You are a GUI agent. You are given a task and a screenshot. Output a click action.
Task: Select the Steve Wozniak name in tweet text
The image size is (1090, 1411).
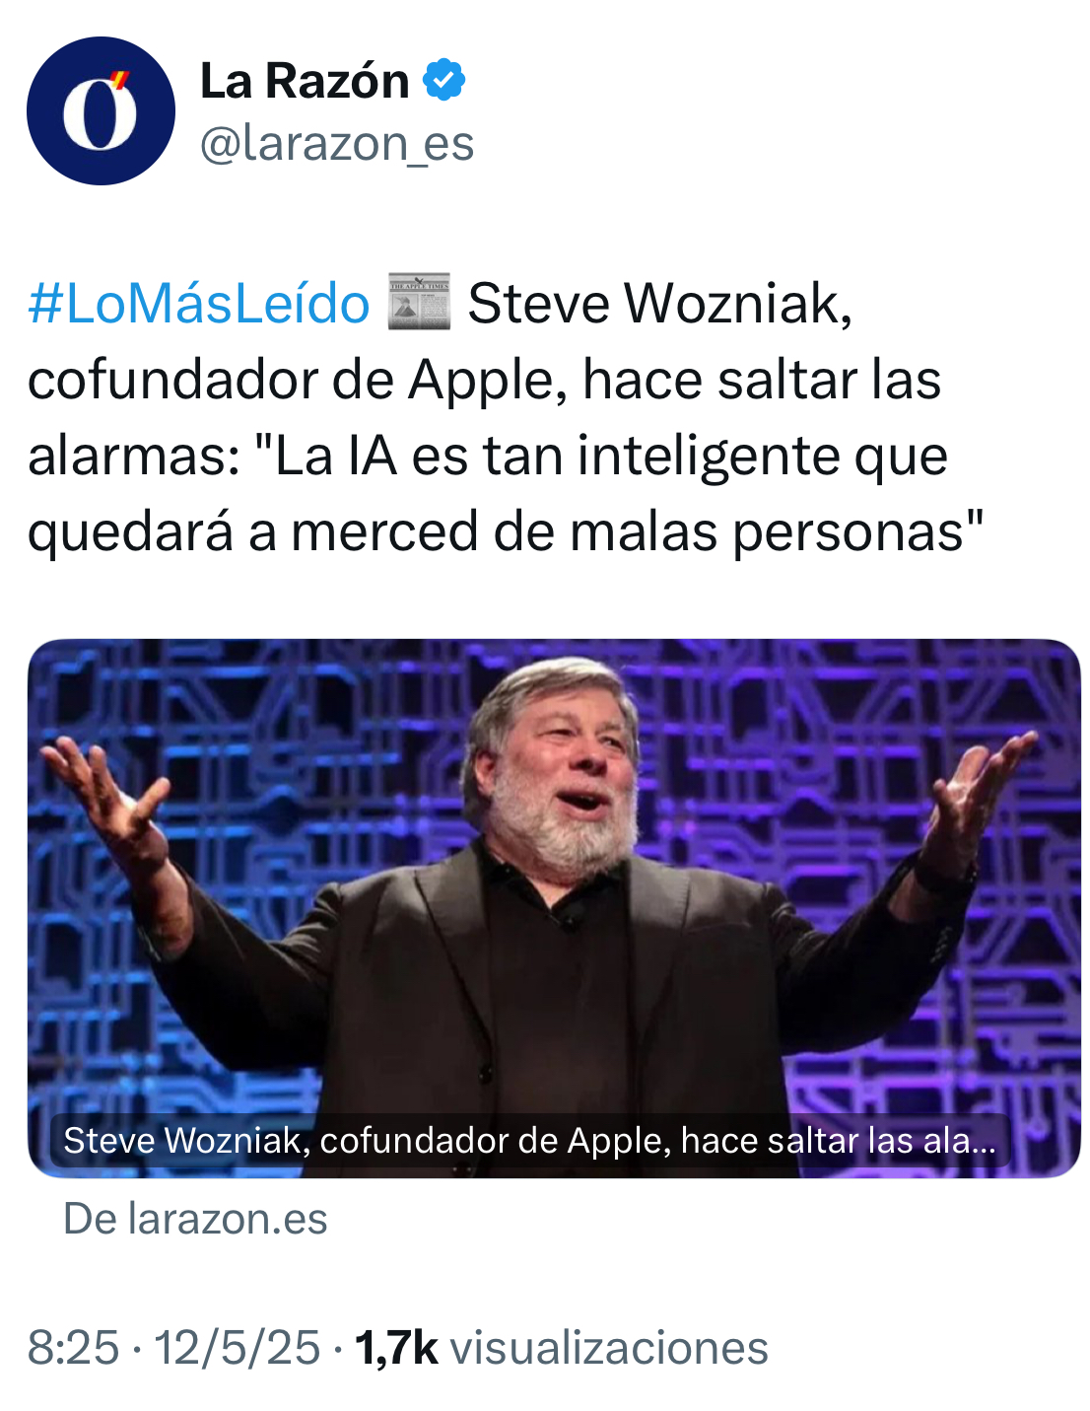(x=659, y=303)
